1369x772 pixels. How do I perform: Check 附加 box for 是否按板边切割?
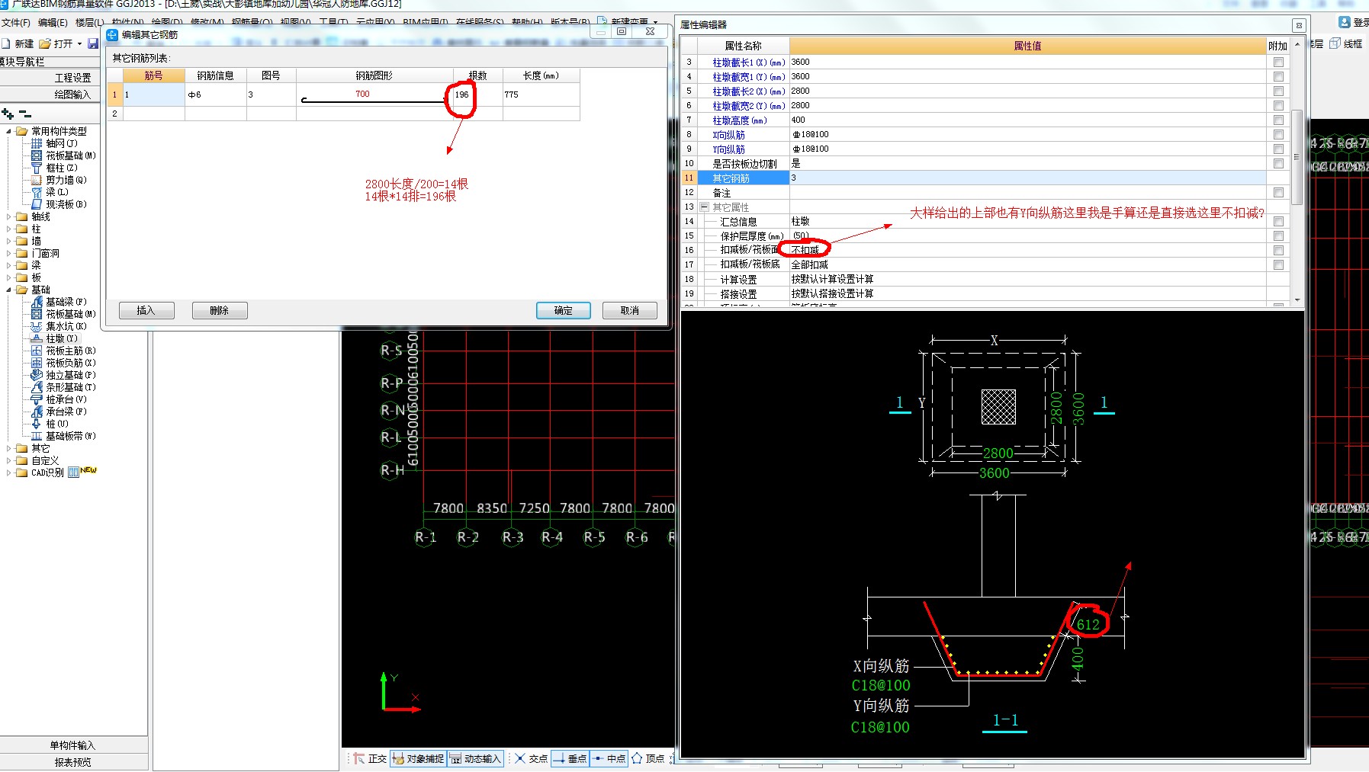1278,164
